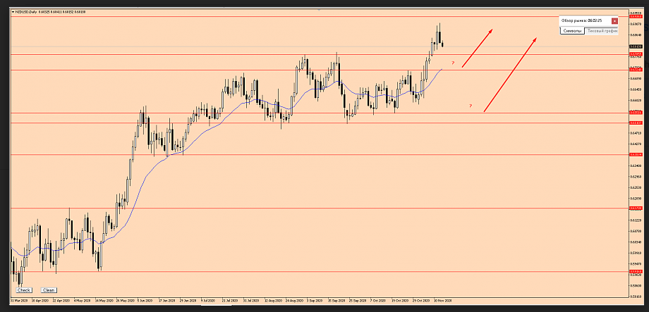Click the lower red question mark label
The width and height of the screenshot is (649, 312).
coord(471,106)
